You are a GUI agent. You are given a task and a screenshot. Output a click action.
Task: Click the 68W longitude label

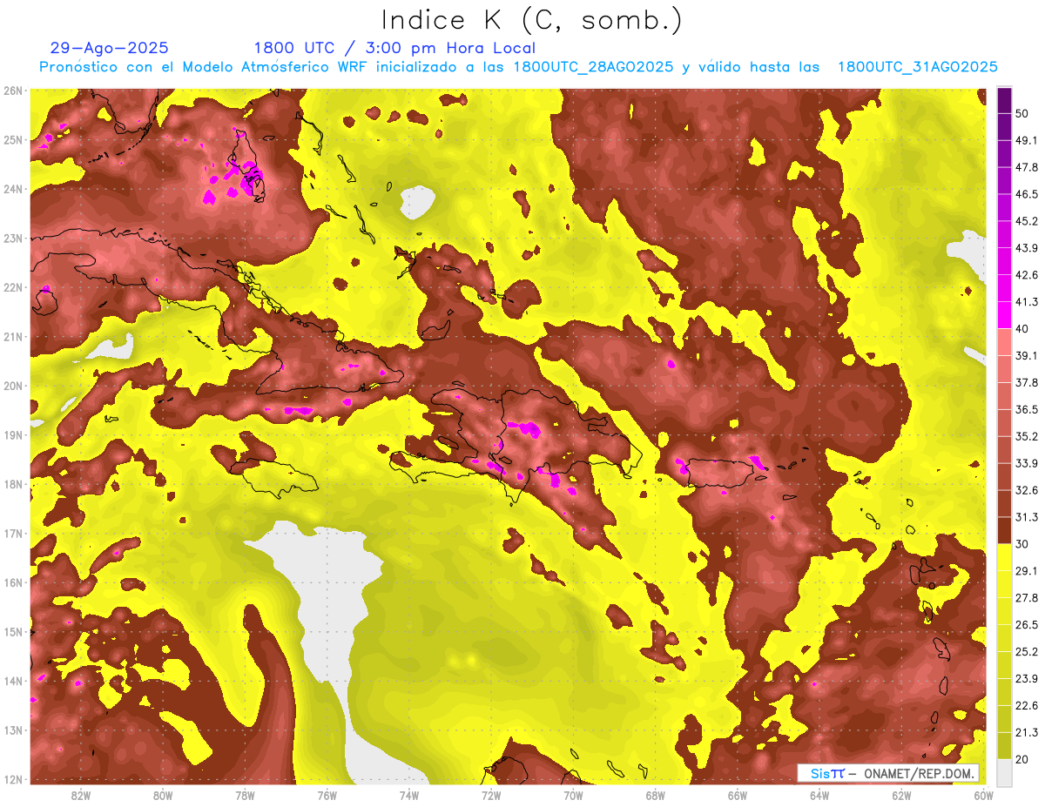tap(656, 795)
